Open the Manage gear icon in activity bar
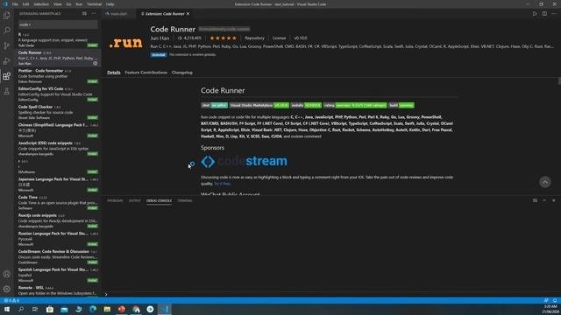 click(6, 289)
